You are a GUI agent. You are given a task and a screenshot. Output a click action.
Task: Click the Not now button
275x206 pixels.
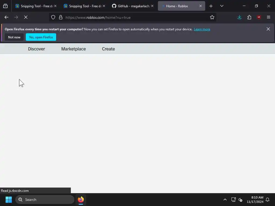(x=14, y=37)
